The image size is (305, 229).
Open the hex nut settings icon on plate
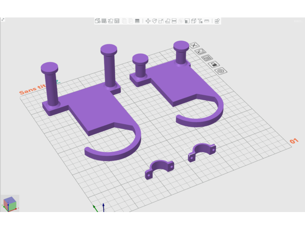(221, 71)
